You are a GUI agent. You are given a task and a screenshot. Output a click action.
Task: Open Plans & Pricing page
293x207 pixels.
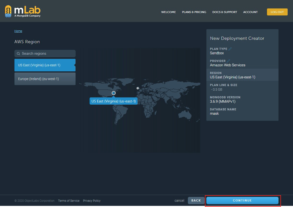point(194,12)
